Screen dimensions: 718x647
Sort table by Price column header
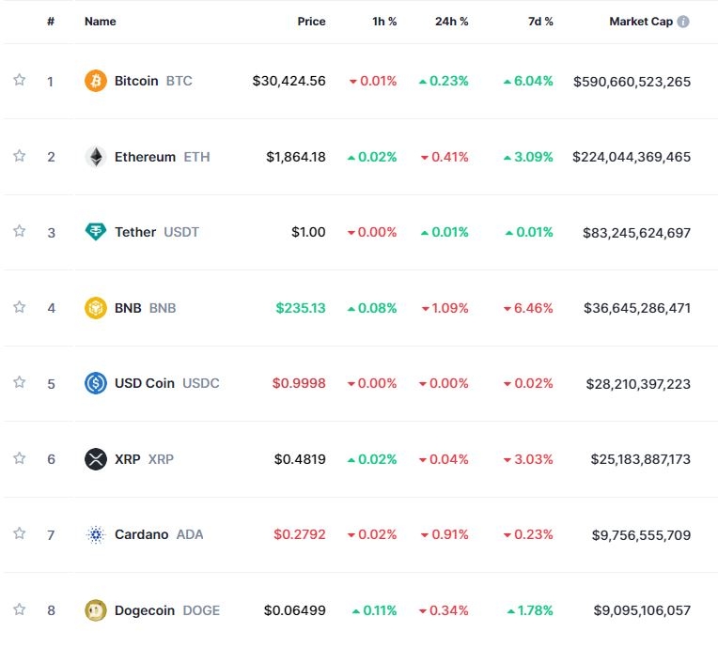311,22
